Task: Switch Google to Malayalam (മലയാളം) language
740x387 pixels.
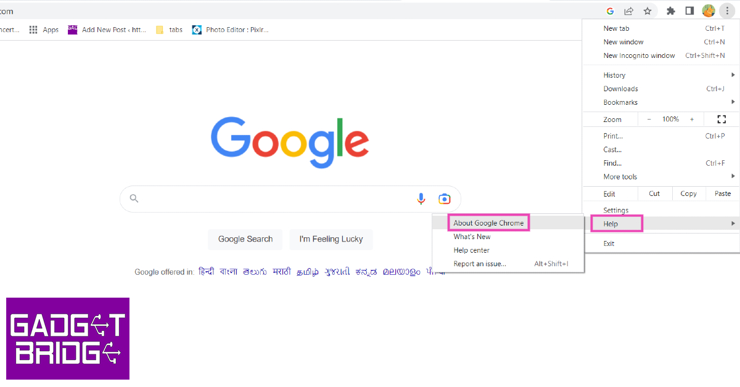Action: click(401, 272)
